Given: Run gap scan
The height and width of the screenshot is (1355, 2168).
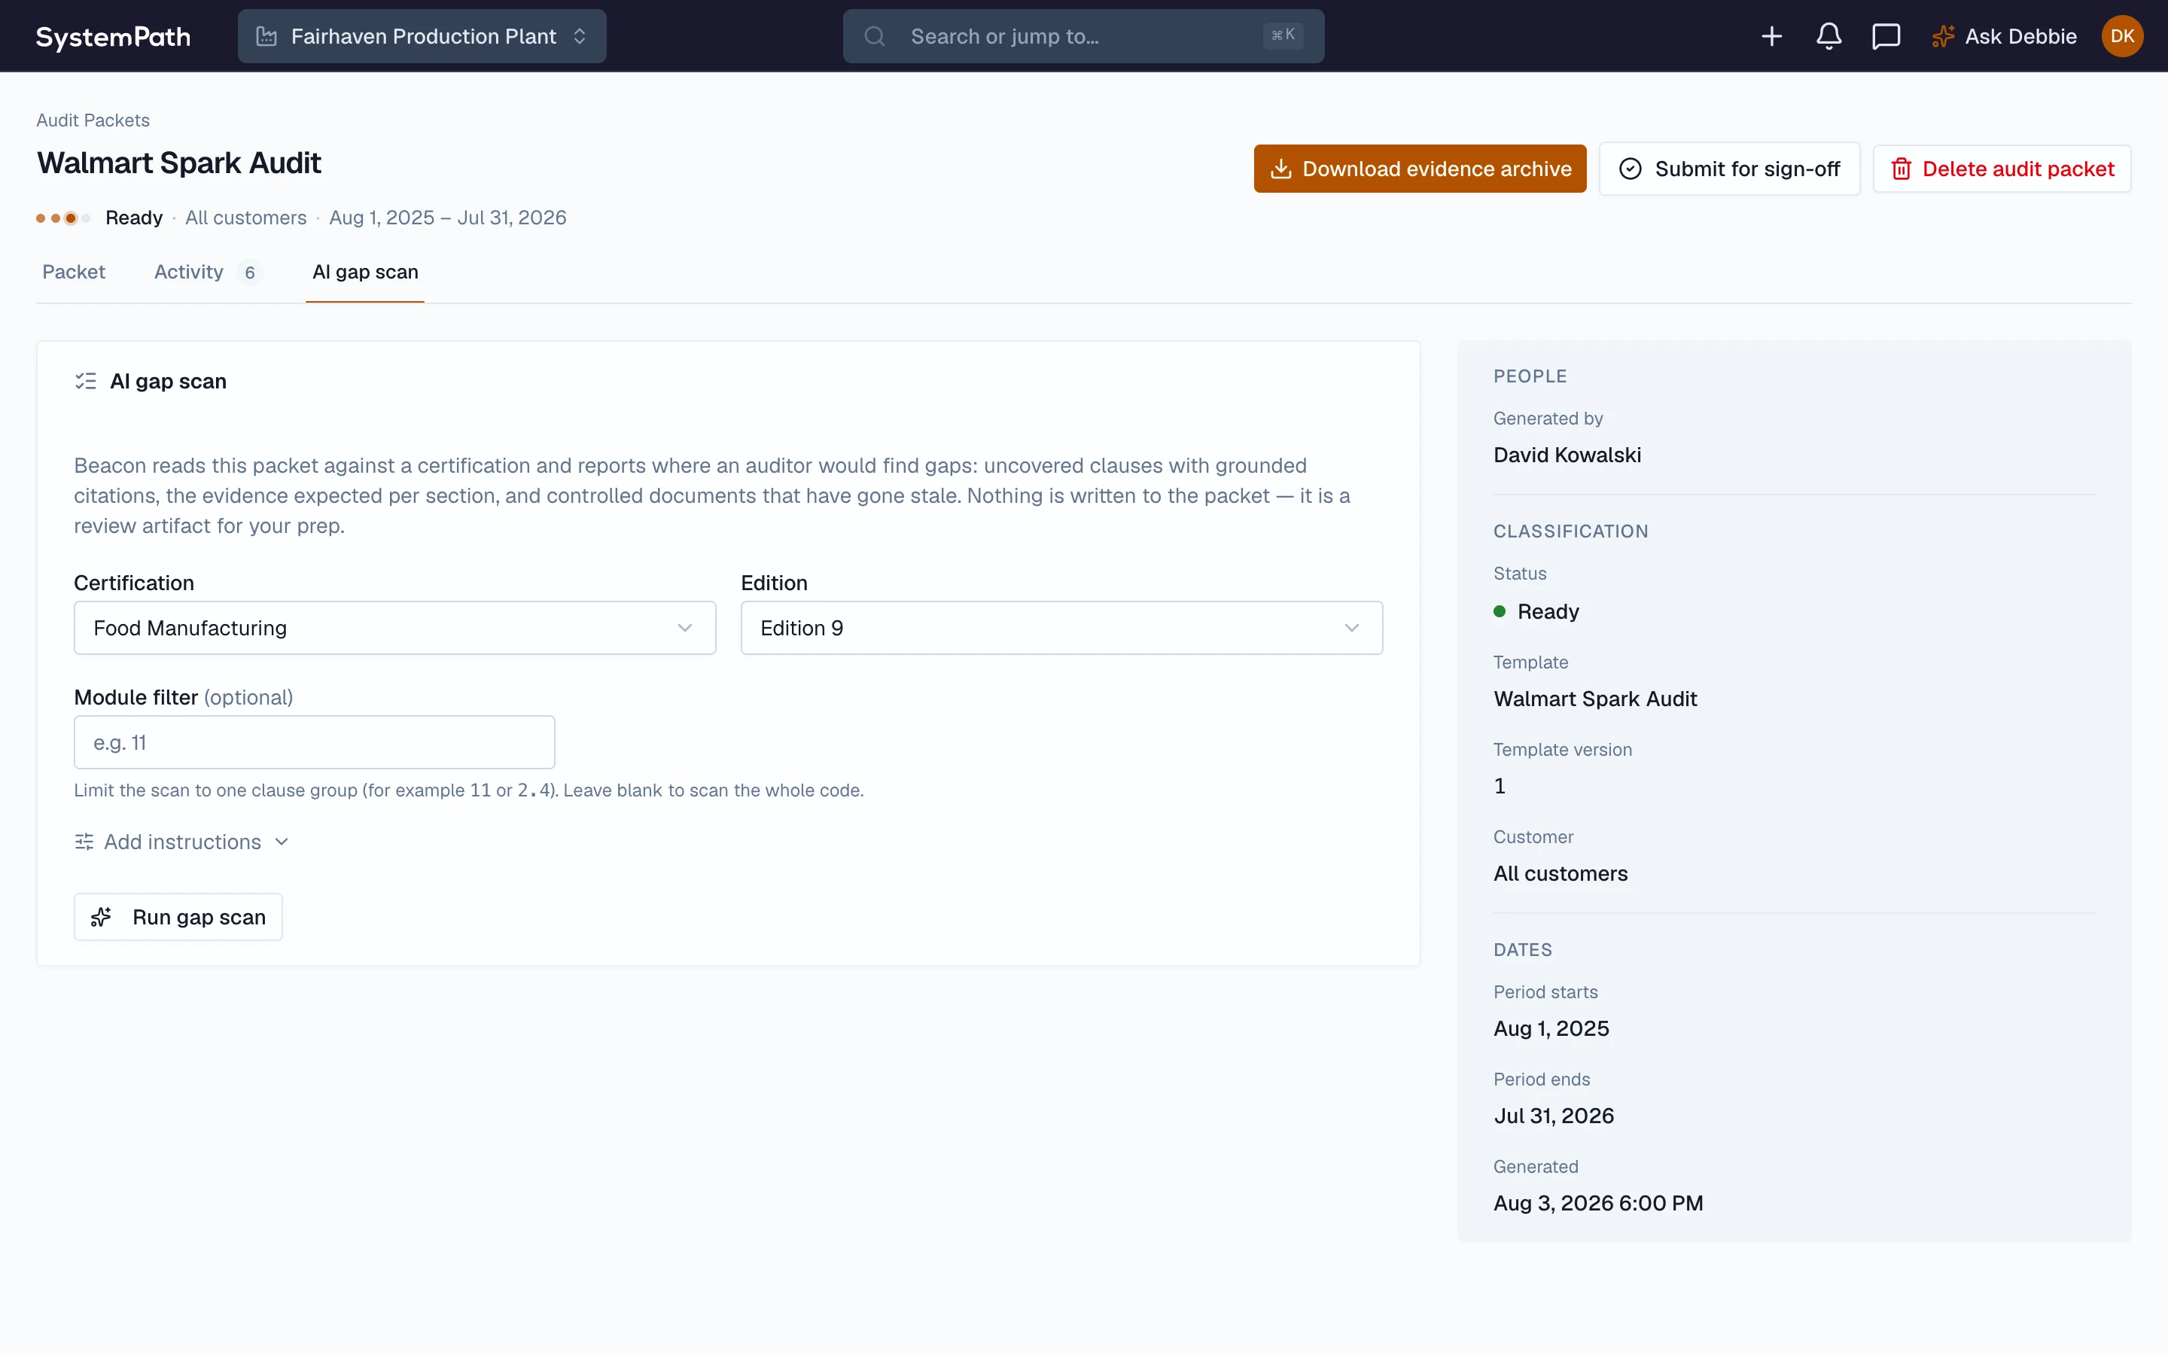Looking at the screenshot, I should [x=178, y=917].
